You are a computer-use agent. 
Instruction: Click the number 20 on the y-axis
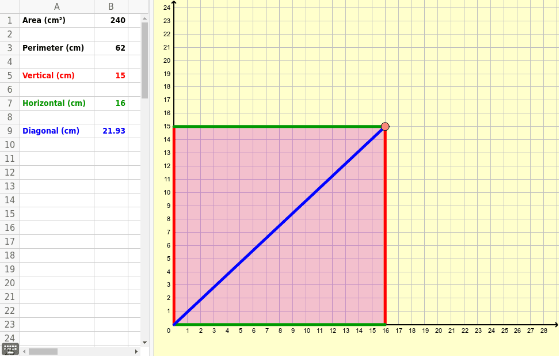167,60
